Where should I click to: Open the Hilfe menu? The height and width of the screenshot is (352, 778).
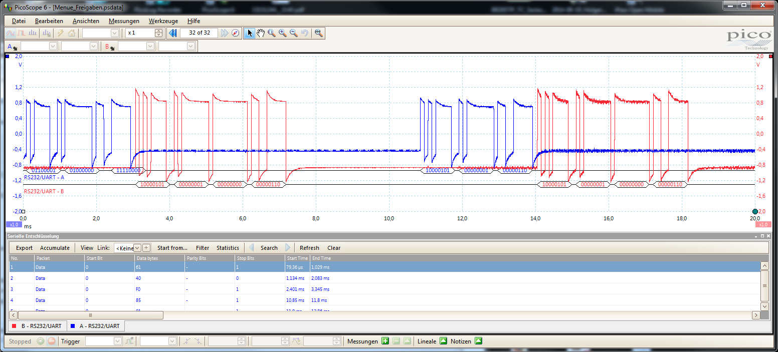193,21
